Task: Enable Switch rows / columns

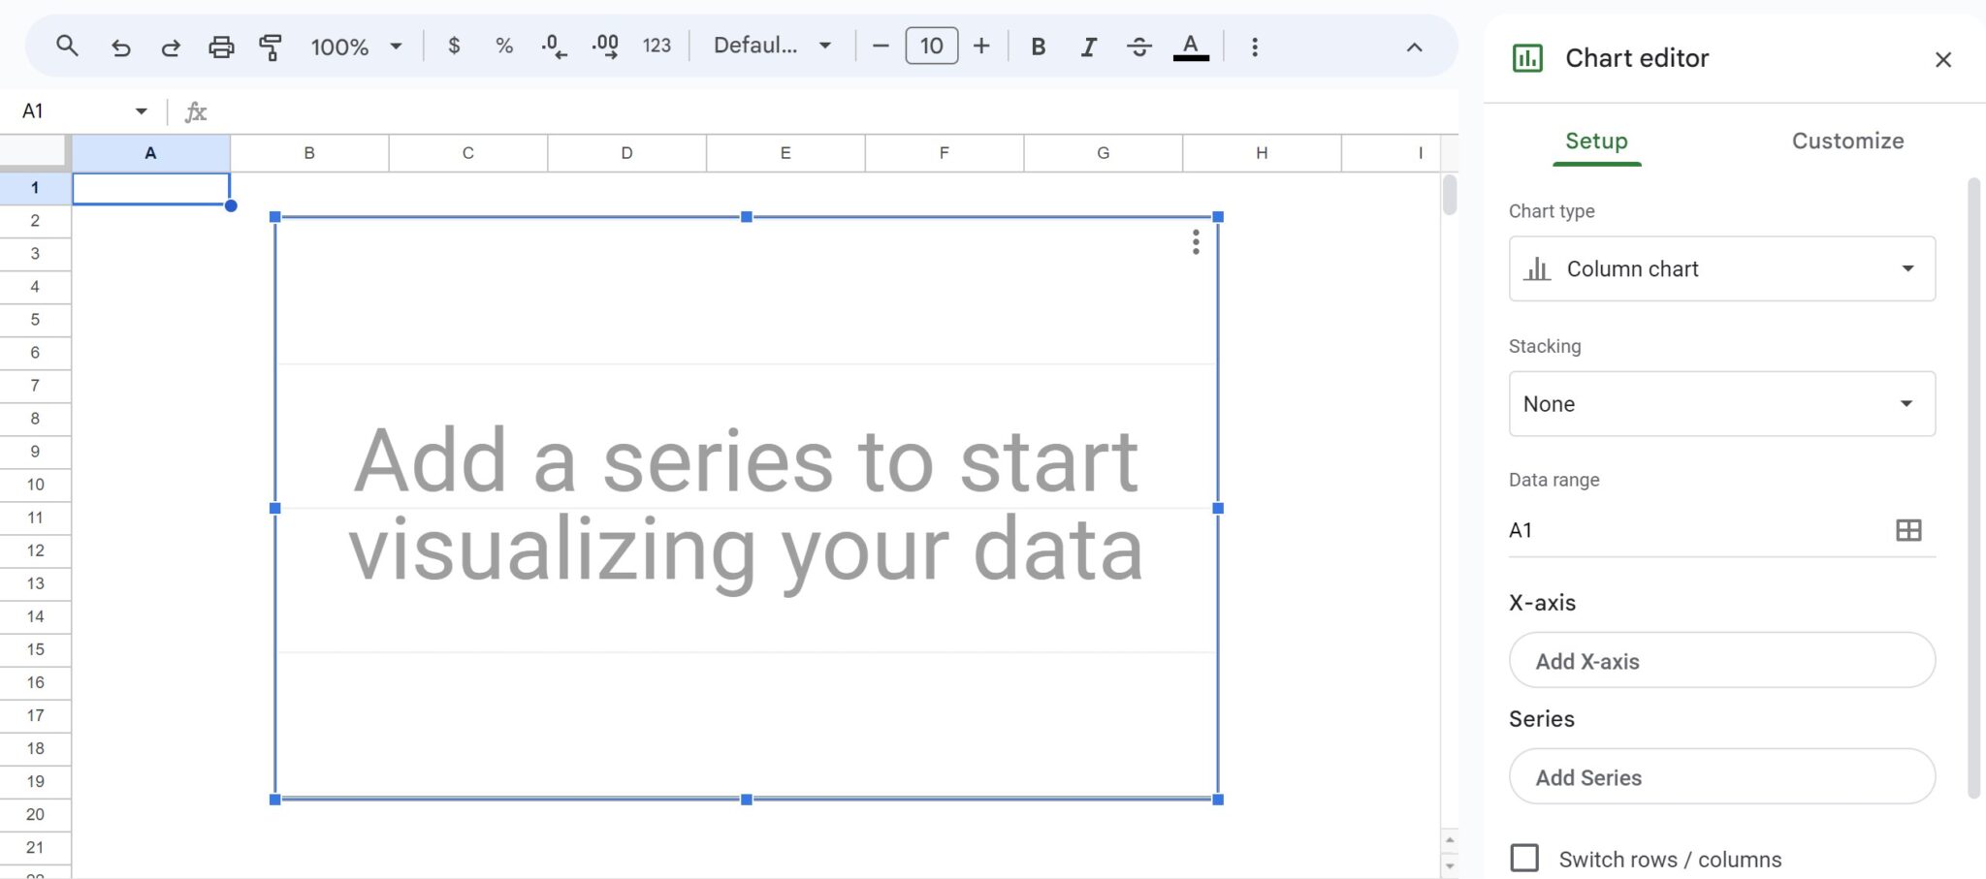Action: pos(1523,858)
